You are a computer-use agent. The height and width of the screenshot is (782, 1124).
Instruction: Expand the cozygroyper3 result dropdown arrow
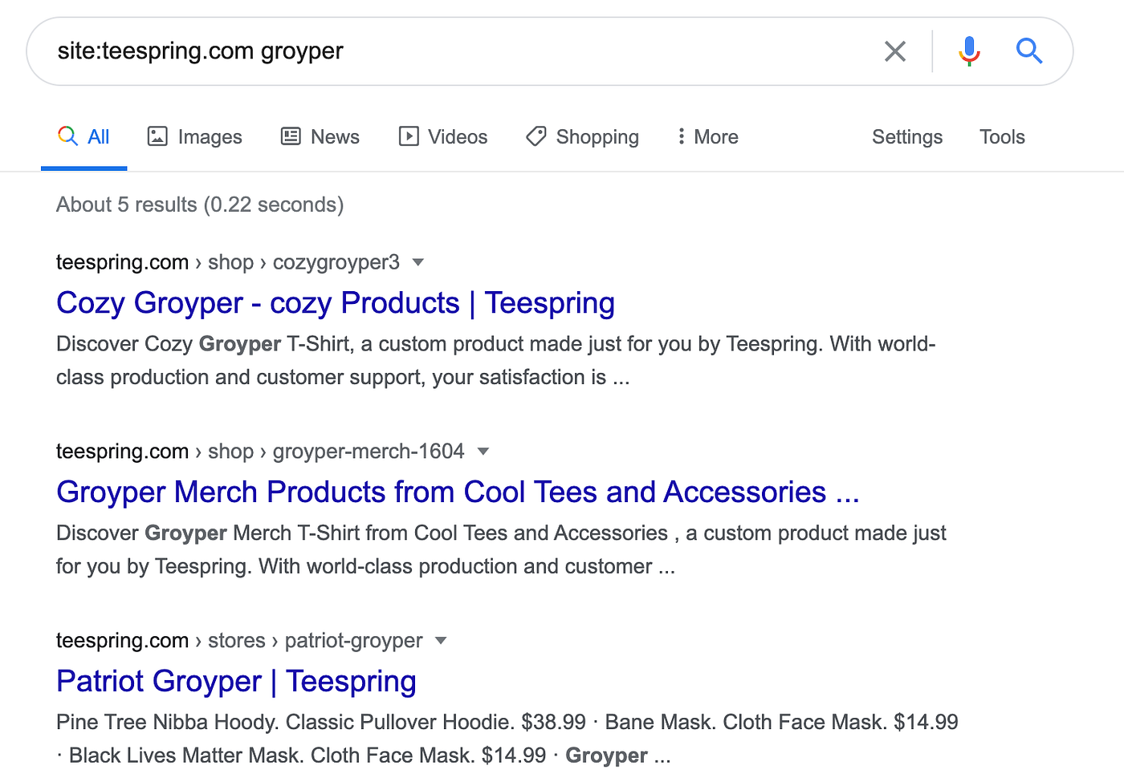click(417, 262)
